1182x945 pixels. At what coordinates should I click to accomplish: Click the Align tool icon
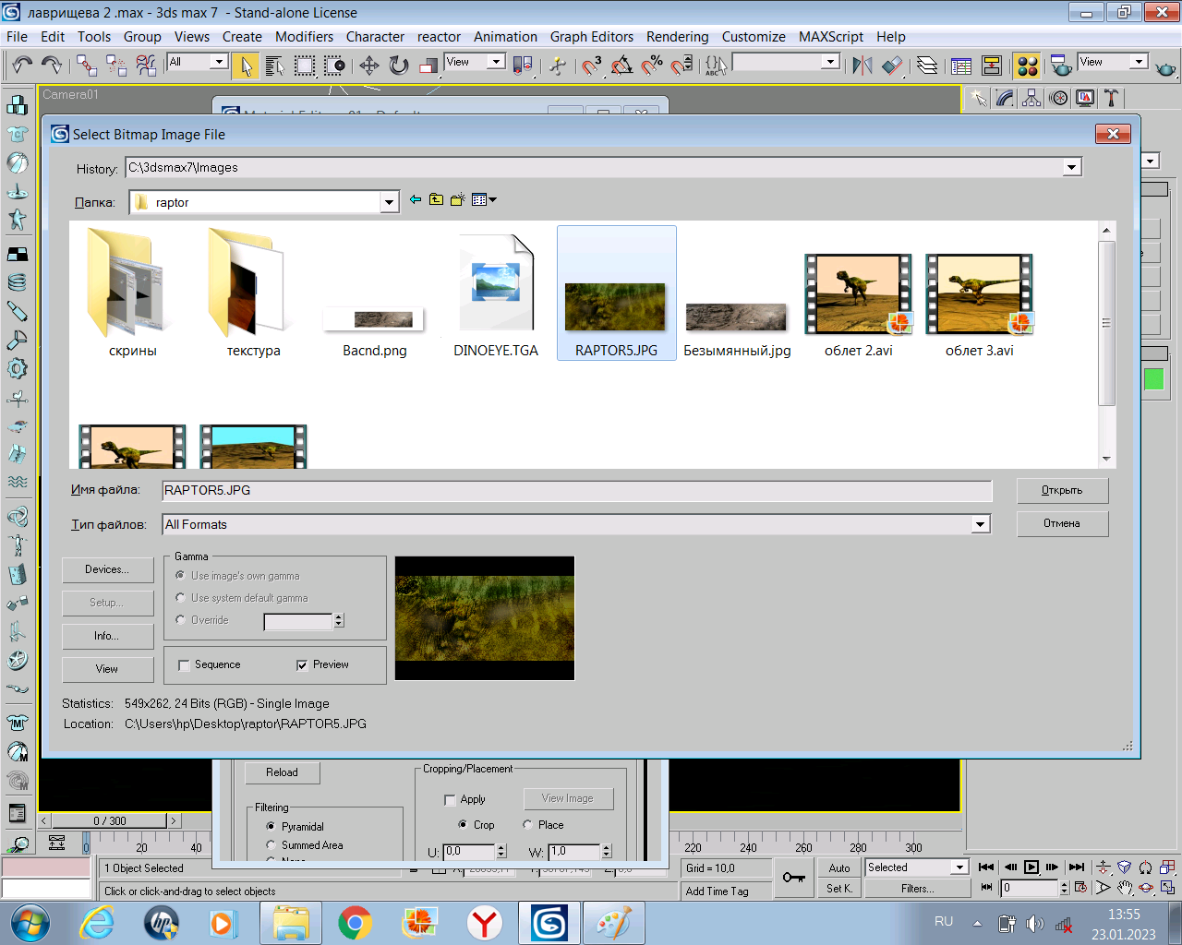892,66
